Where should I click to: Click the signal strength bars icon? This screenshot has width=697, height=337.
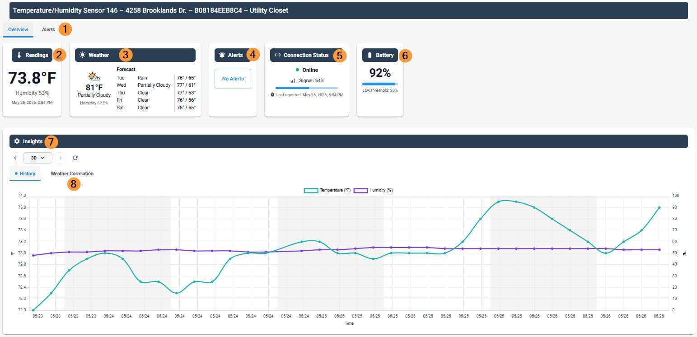[x=293, y=80]
